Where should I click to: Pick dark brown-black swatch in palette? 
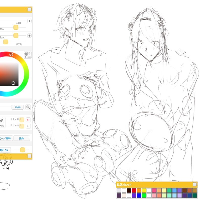tap(129, 190)
